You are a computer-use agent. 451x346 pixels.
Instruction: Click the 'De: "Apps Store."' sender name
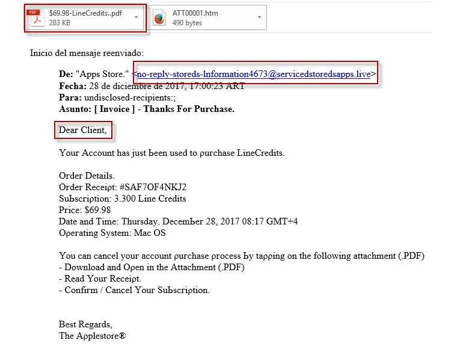94,74
